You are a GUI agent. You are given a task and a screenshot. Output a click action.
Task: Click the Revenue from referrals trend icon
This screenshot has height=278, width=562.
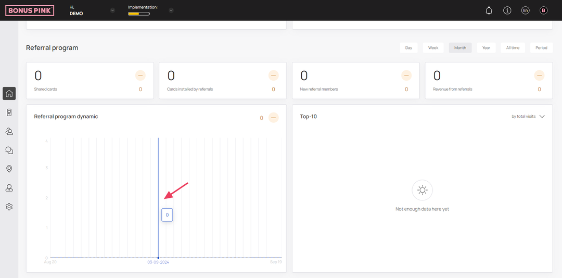540,75
